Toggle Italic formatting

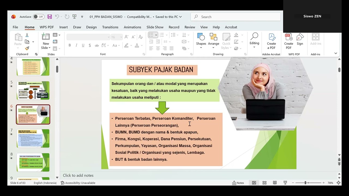point(76,45)
